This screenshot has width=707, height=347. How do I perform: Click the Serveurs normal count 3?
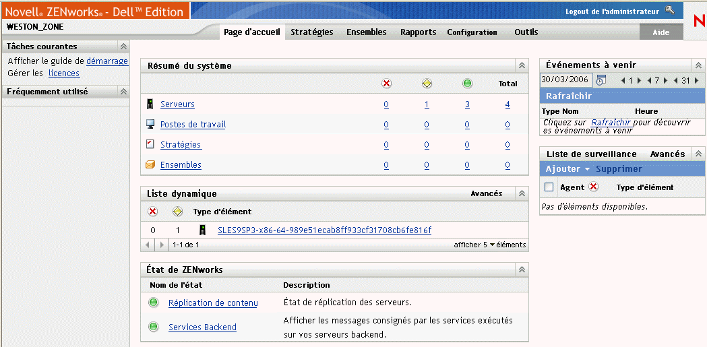pos(467,104)
